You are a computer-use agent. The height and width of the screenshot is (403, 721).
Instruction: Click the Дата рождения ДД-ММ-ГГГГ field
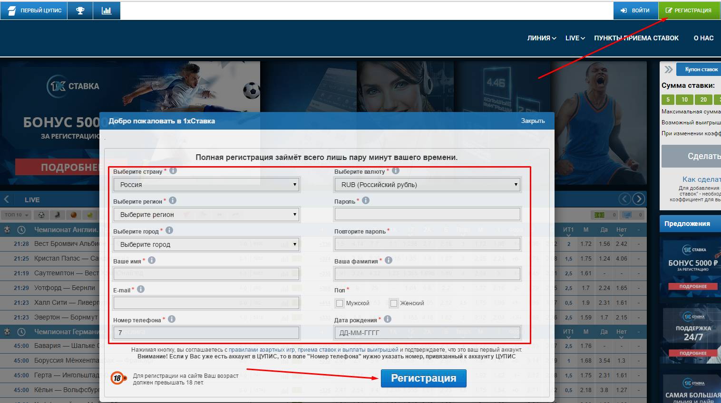428,333
